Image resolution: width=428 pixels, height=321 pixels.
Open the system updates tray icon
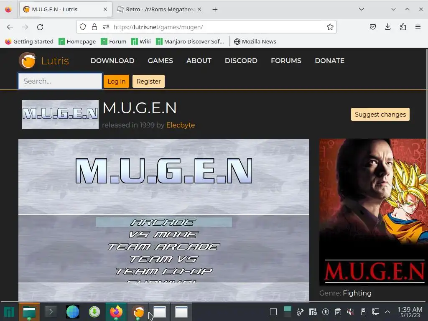(x=325, y=312)
